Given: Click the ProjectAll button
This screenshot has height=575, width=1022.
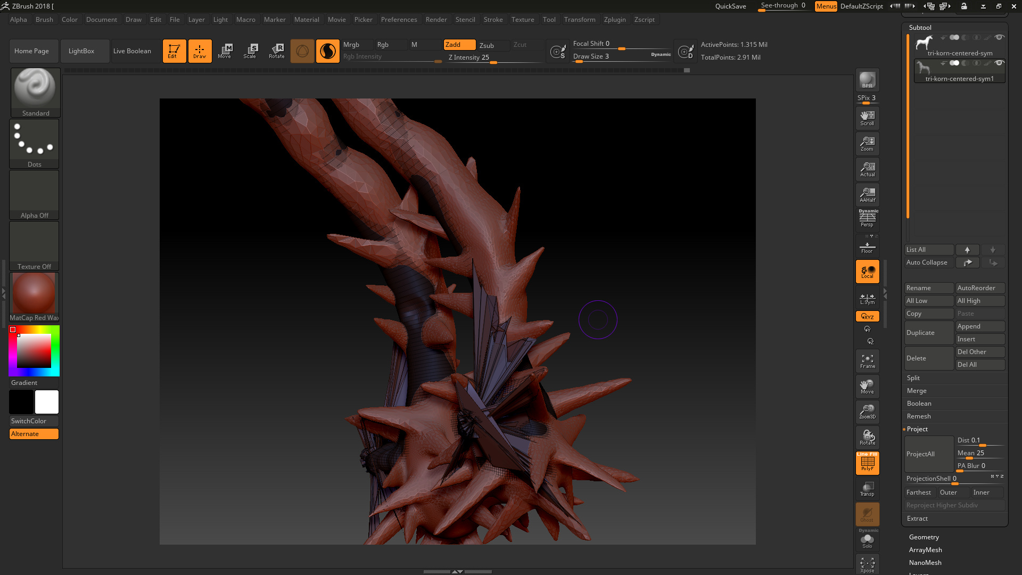Looking at the screenshot, I should 929,454.
